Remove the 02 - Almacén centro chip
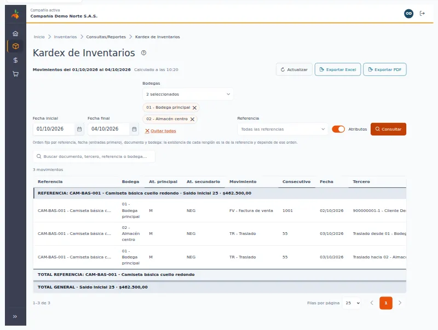The width and height of the screenshot is (438, 330). click(193, 119)
